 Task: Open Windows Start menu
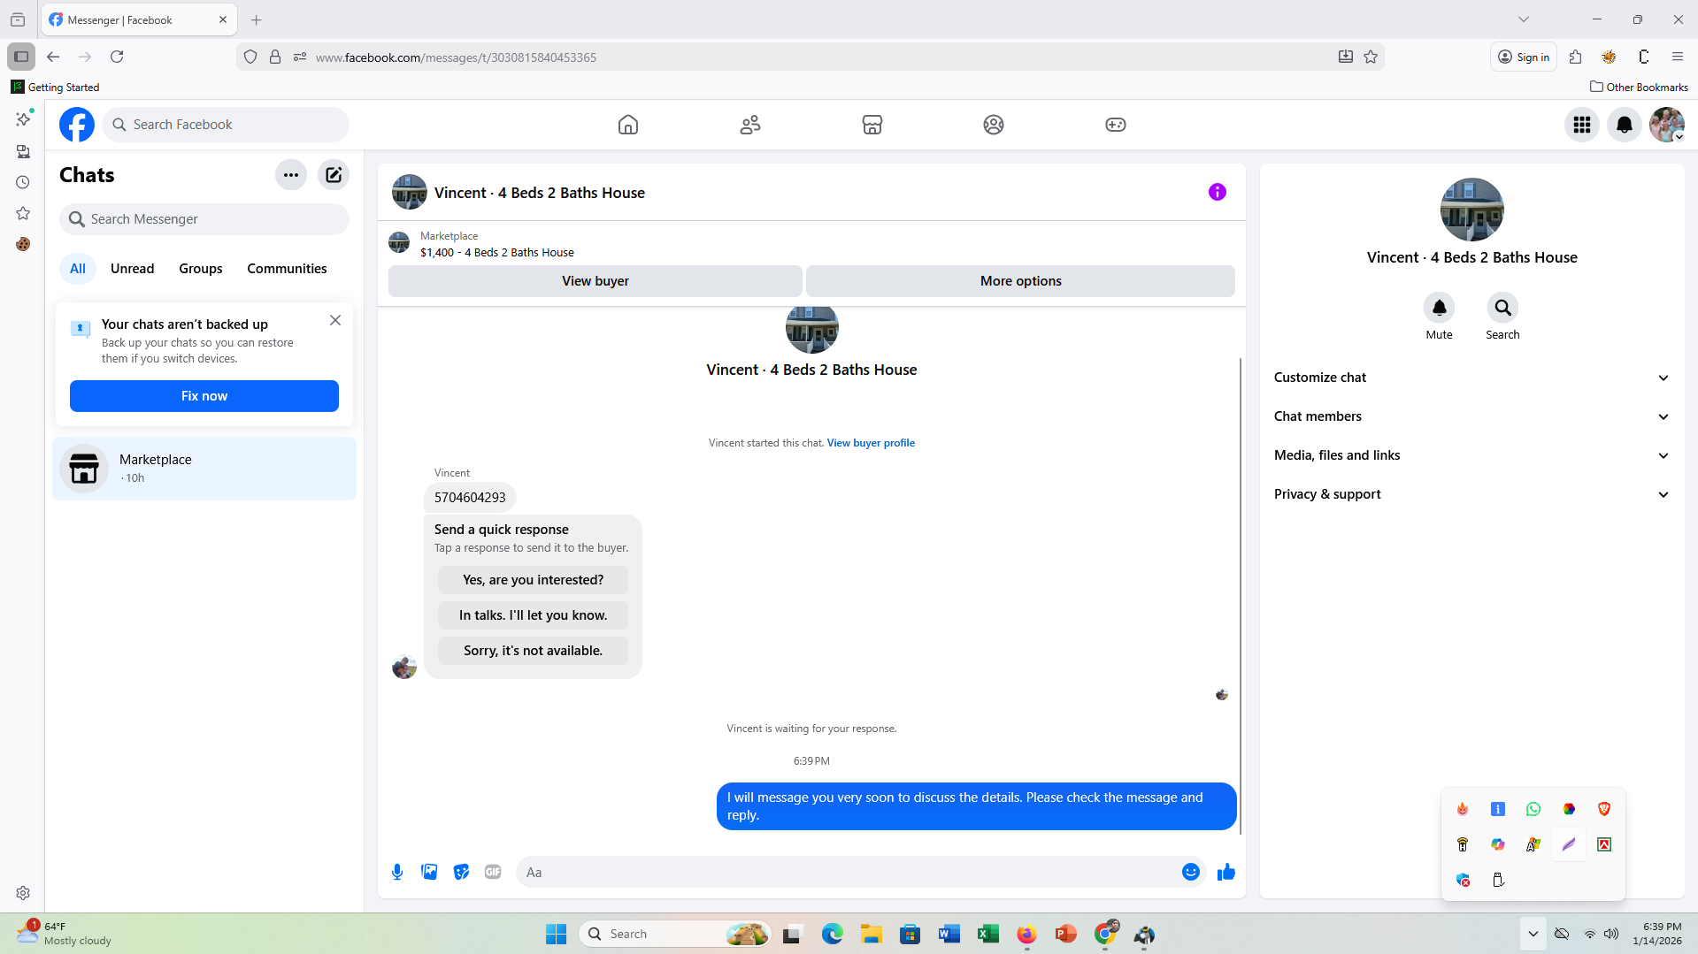point(556,934)
